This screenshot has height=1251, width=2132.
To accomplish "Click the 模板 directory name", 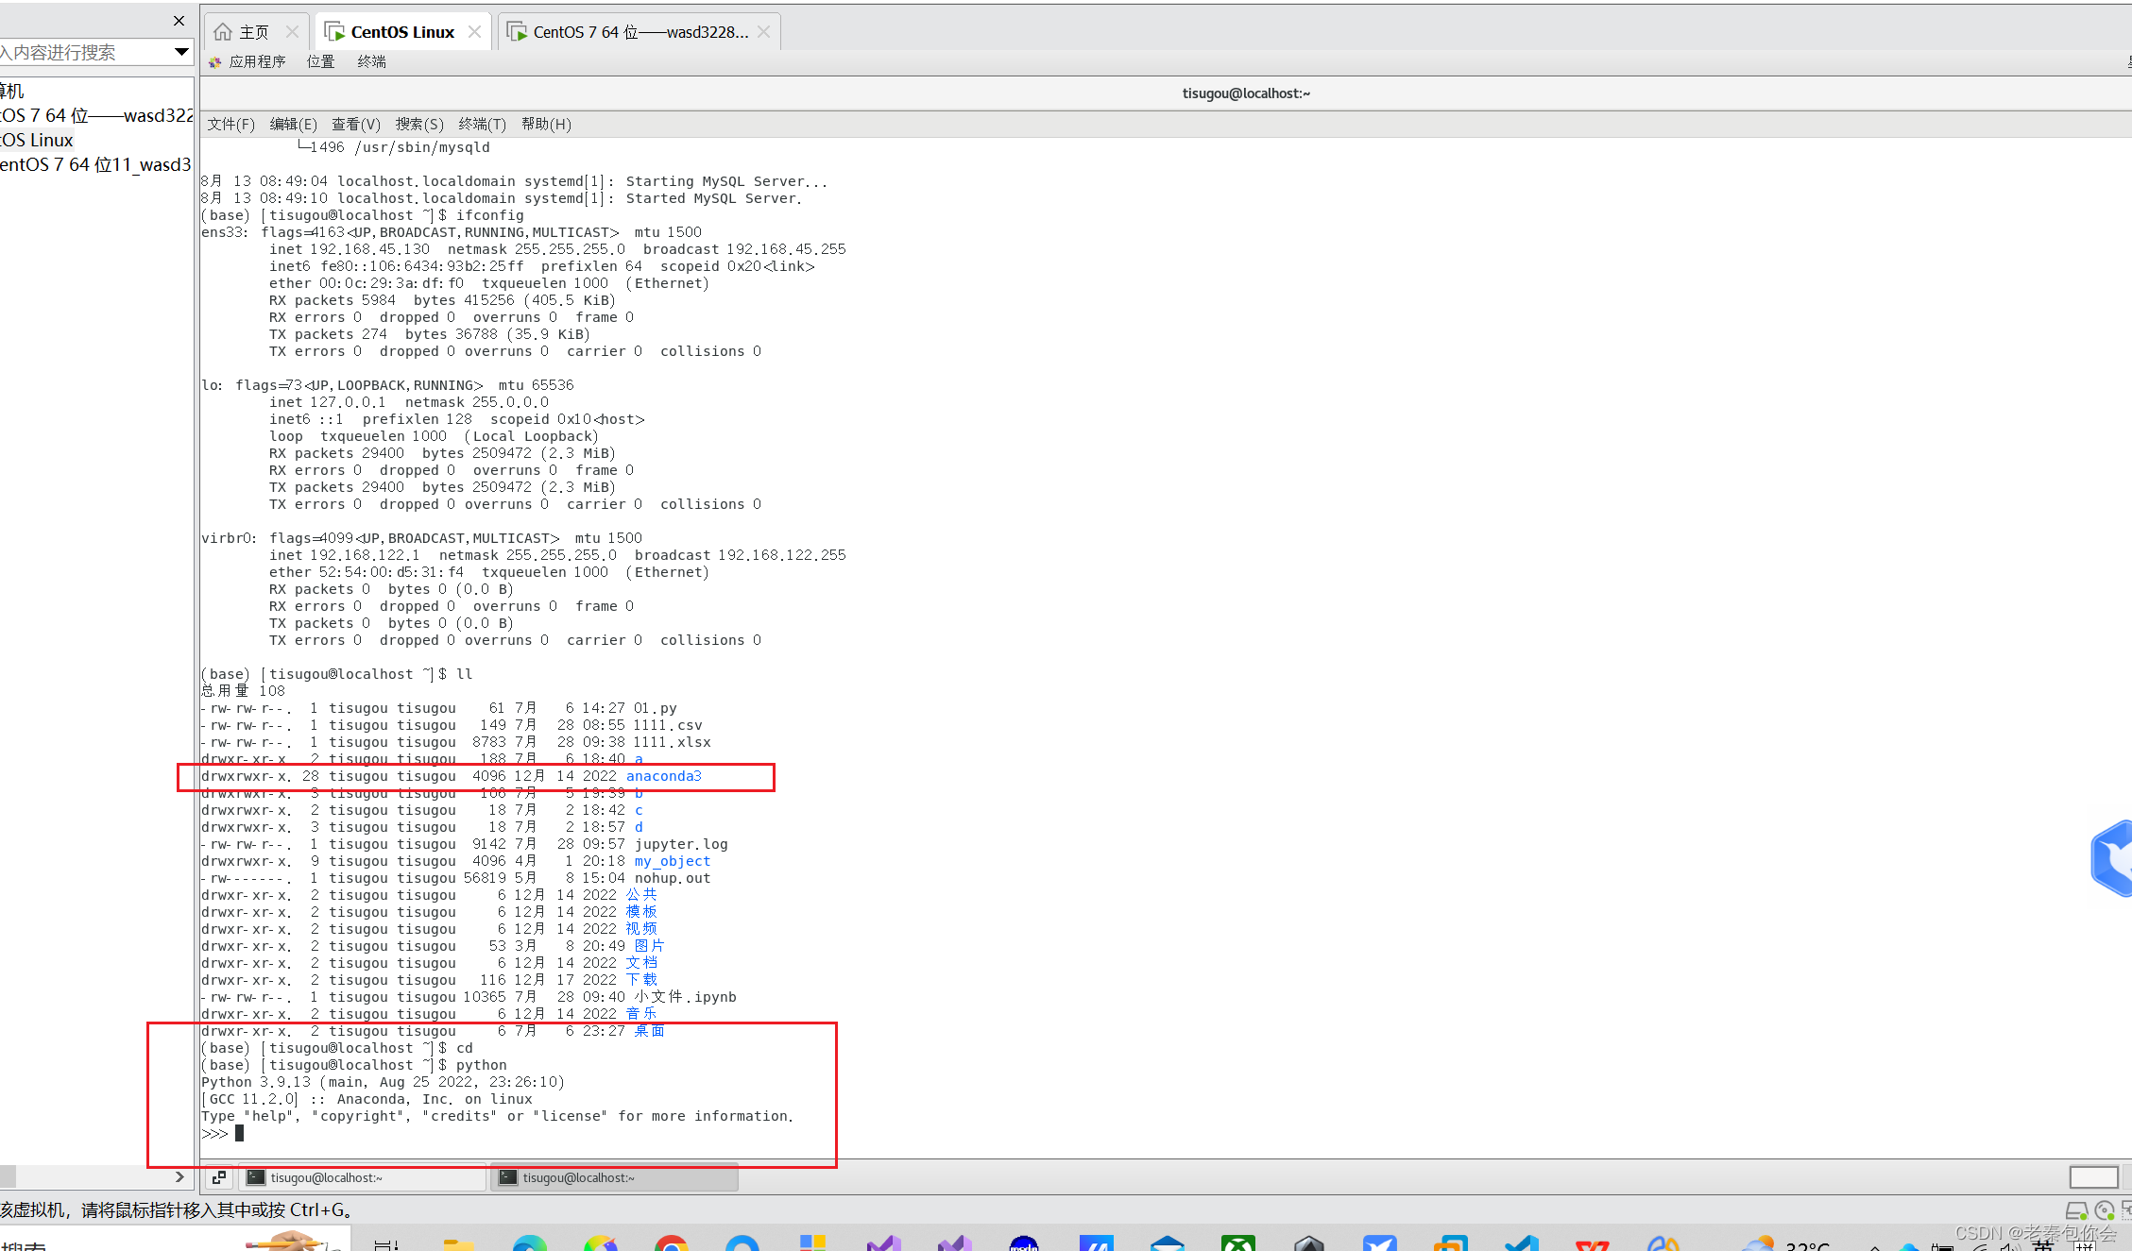I will pyautogui.click(x=641, y=912).
